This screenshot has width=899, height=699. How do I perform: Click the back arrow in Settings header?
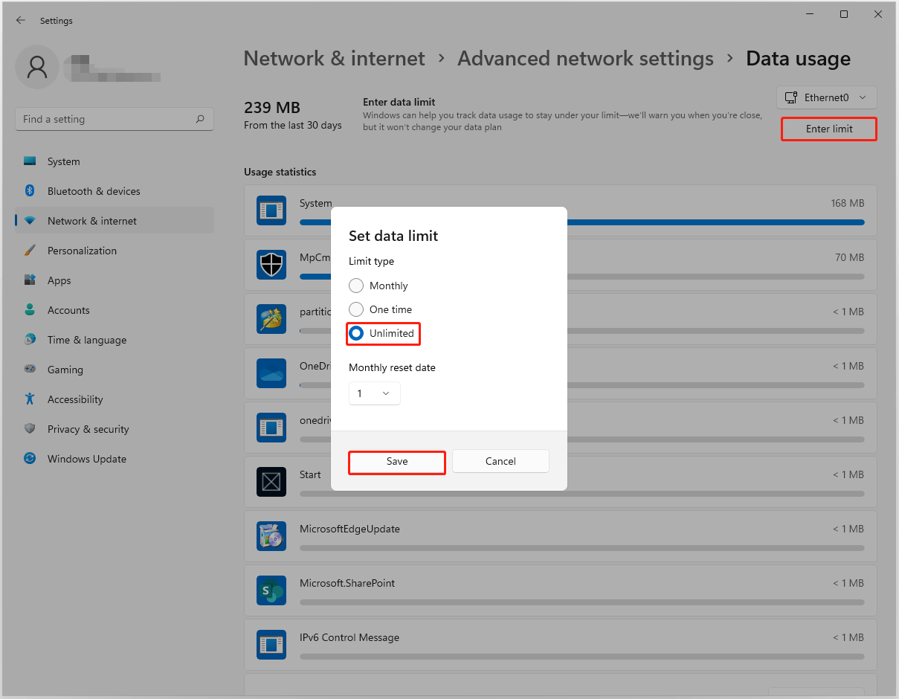pos(20,21)
